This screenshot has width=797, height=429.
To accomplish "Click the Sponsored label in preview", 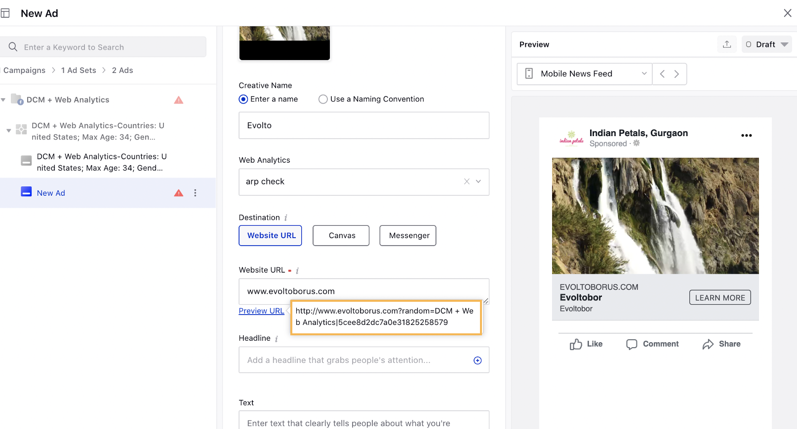I will [608, 143].
